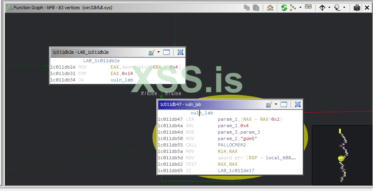This screenshot has width=373, height=191.
Task: Maximize the vuln_lab block to full view
Action: click(x=284, y=104)
